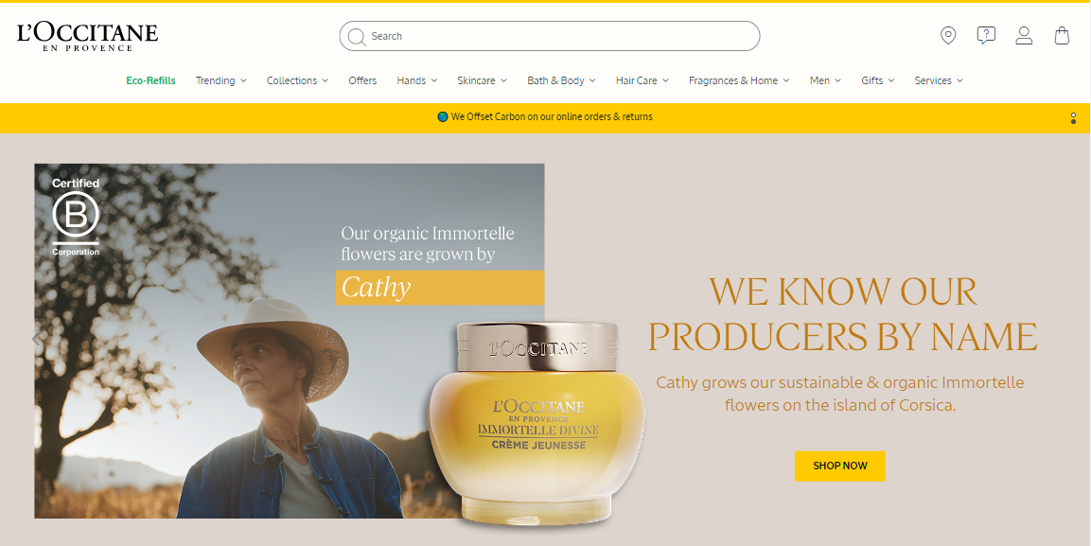Open the store locator pin icon
Image resolution: width=1091 pixels, height=546 pixels.
point(948,35)
